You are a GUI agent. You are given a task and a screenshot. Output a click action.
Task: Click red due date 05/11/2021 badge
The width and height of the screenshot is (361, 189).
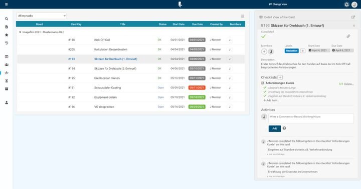pyautogui.click(x=197, y=87)
